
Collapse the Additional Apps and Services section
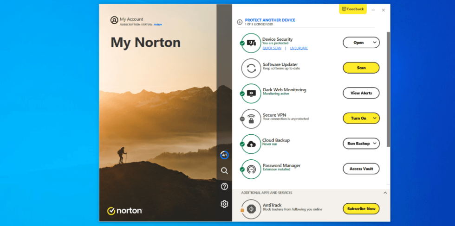click(x=385, y=193)
